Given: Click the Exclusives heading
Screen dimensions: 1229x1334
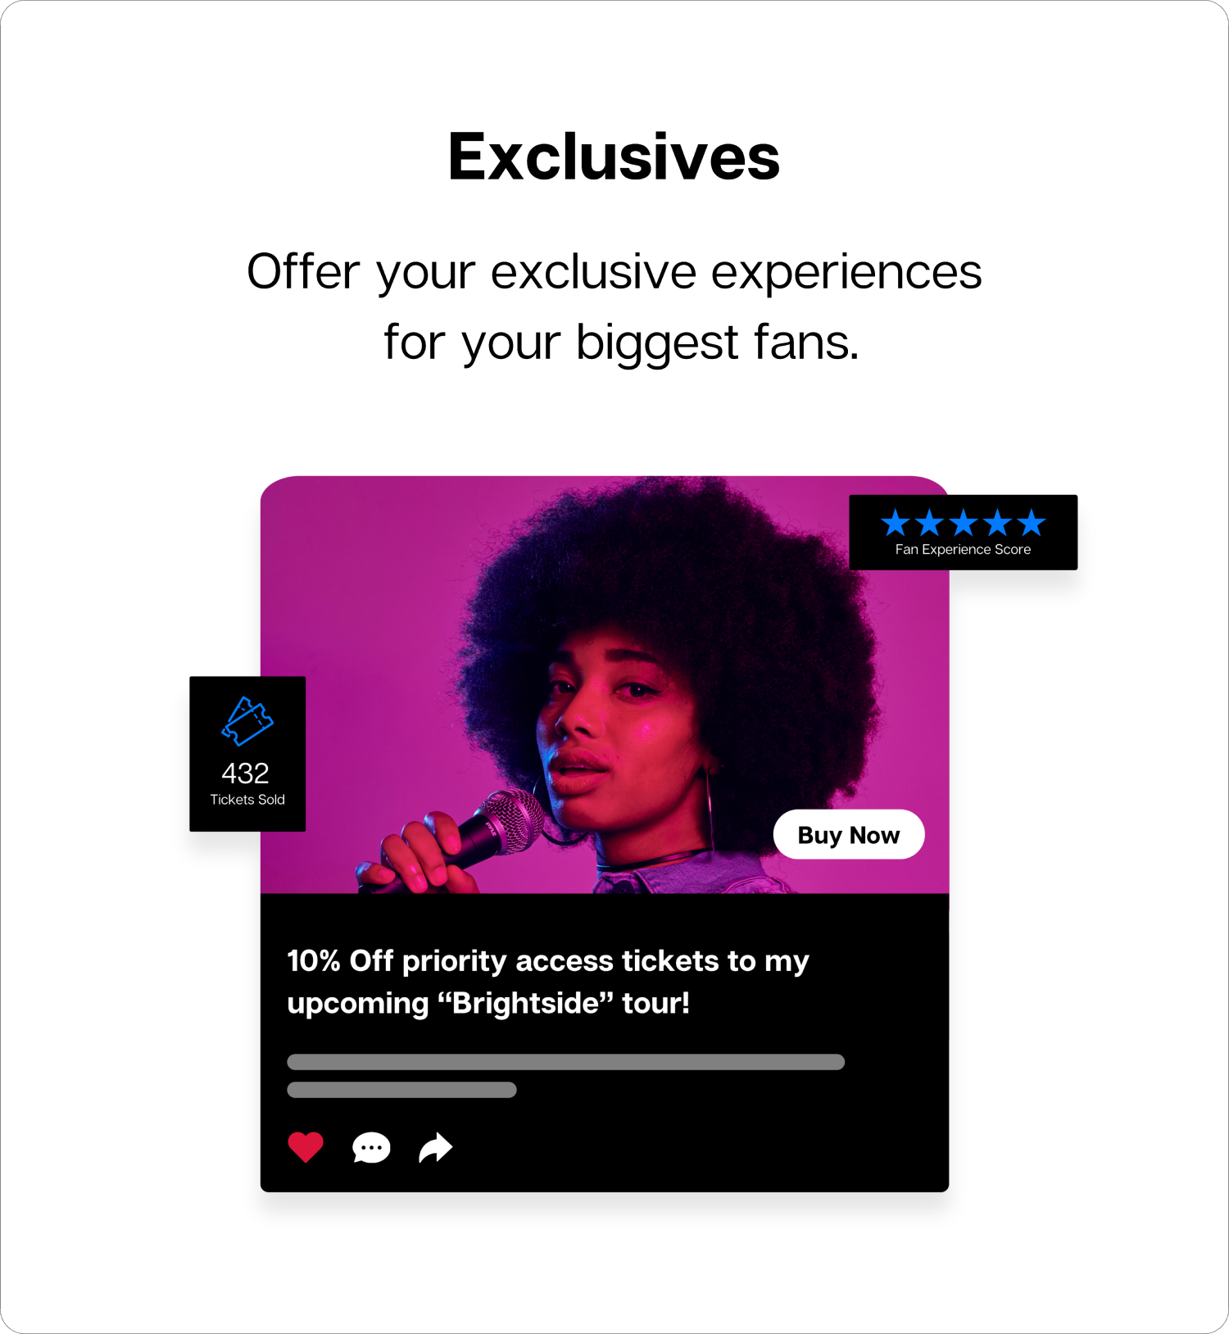Looking at the screenshot, I should pos(614,157).
